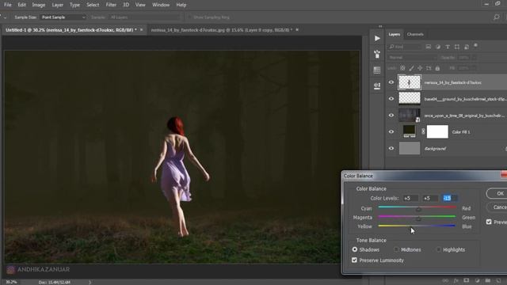Click the type layer filter icon

(448, 47)
